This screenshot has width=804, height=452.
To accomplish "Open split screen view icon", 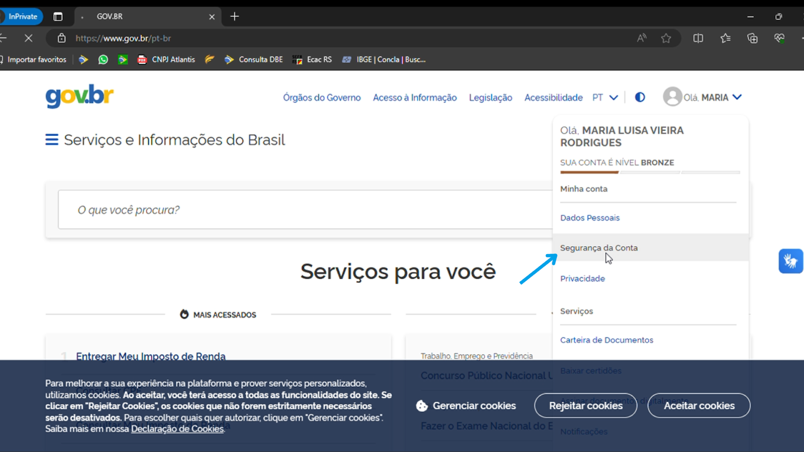I will pyautogui.click(x=698, y=38).
